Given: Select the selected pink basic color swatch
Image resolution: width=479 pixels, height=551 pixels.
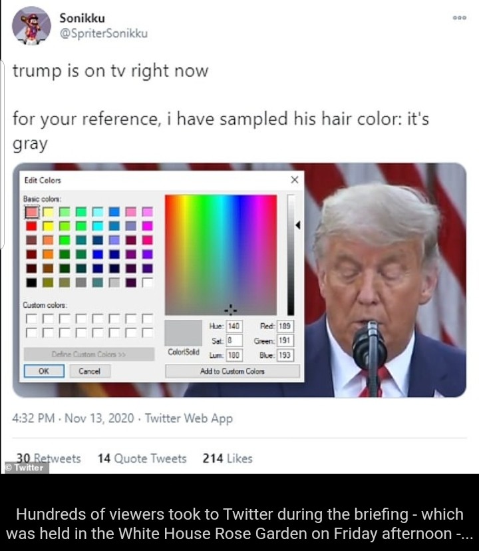Looking at the screenshot, I should pyautogui.click(x=31, y=212).
